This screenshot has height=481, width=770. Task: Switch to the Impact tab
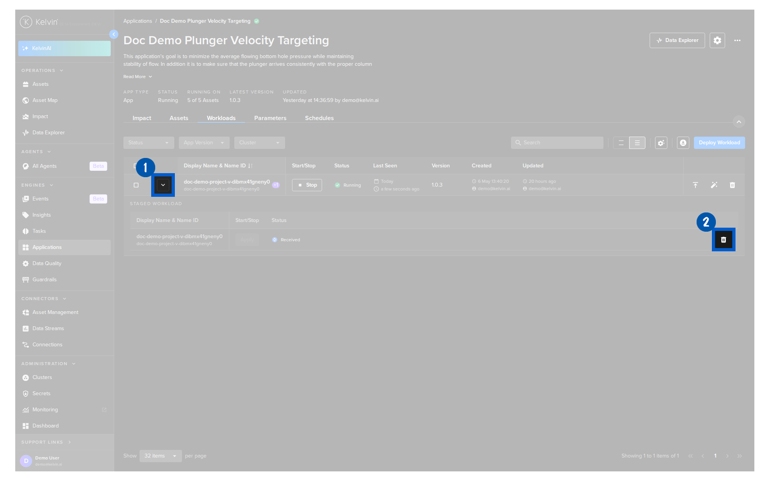click(142, 118)
